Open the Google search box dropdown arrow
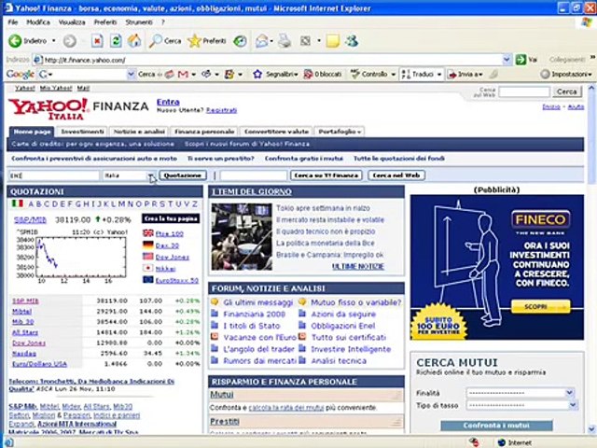This screenshot has height=448, width=597. (x=131, y=75)
